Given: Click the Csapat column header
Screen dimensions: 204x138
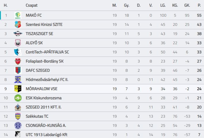Looking at the screenshot, I should click(31, 5).
